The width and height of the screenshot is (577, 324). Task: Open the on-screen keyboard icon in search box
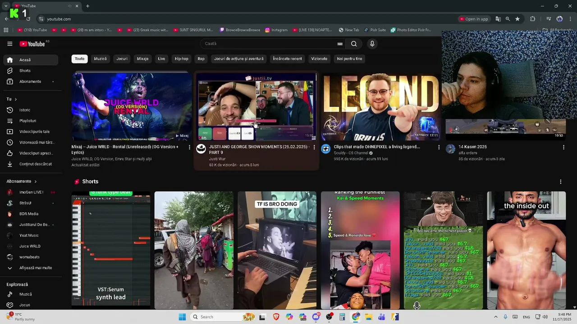pyautogui.click(x=340, y=44)
